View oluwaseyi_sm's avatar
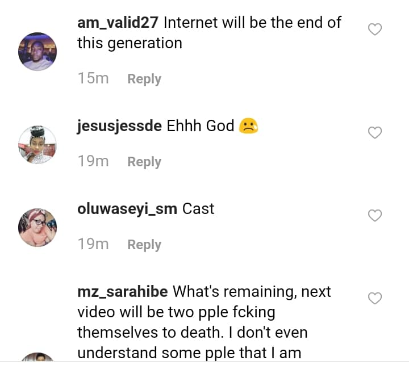This screenshot has height=365, width=409. point(38,228)
